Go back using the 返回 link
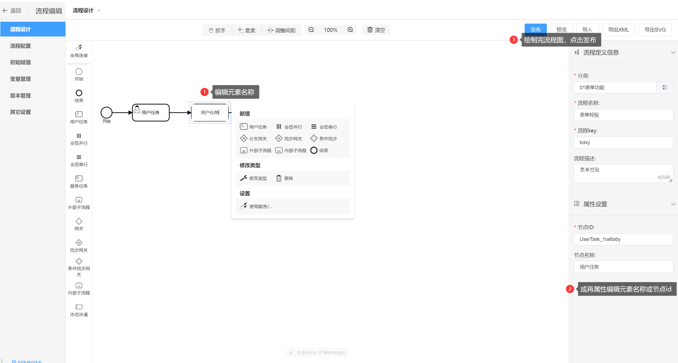This screenshot has height=363, width=678. click(x=12, y=11)
